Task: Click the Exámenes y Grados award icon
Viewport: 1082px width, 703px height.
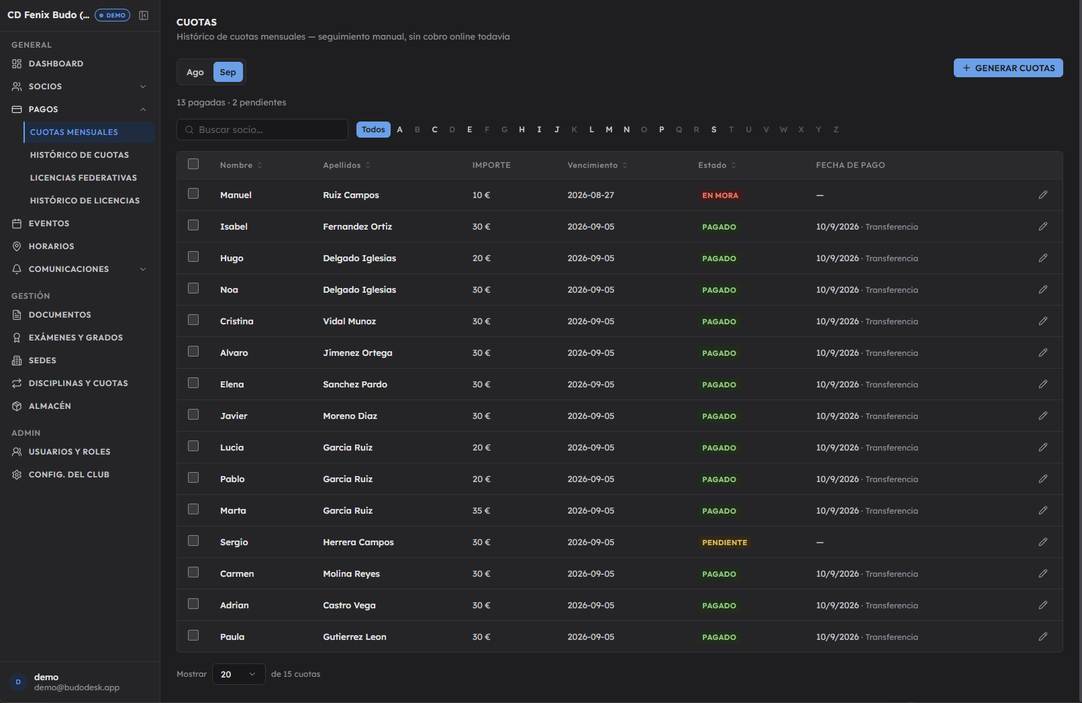Action: (17, 338)
